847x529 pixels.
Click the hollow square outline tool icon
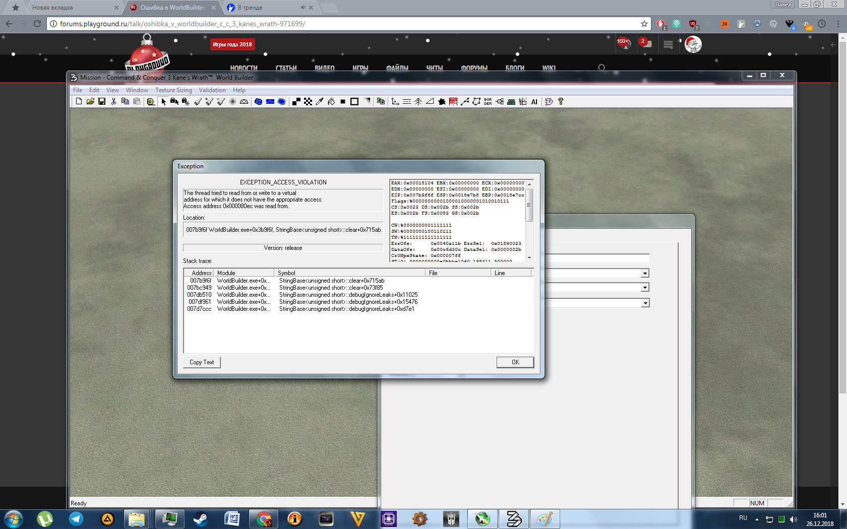pyautogui.click(x=354, y=102)
